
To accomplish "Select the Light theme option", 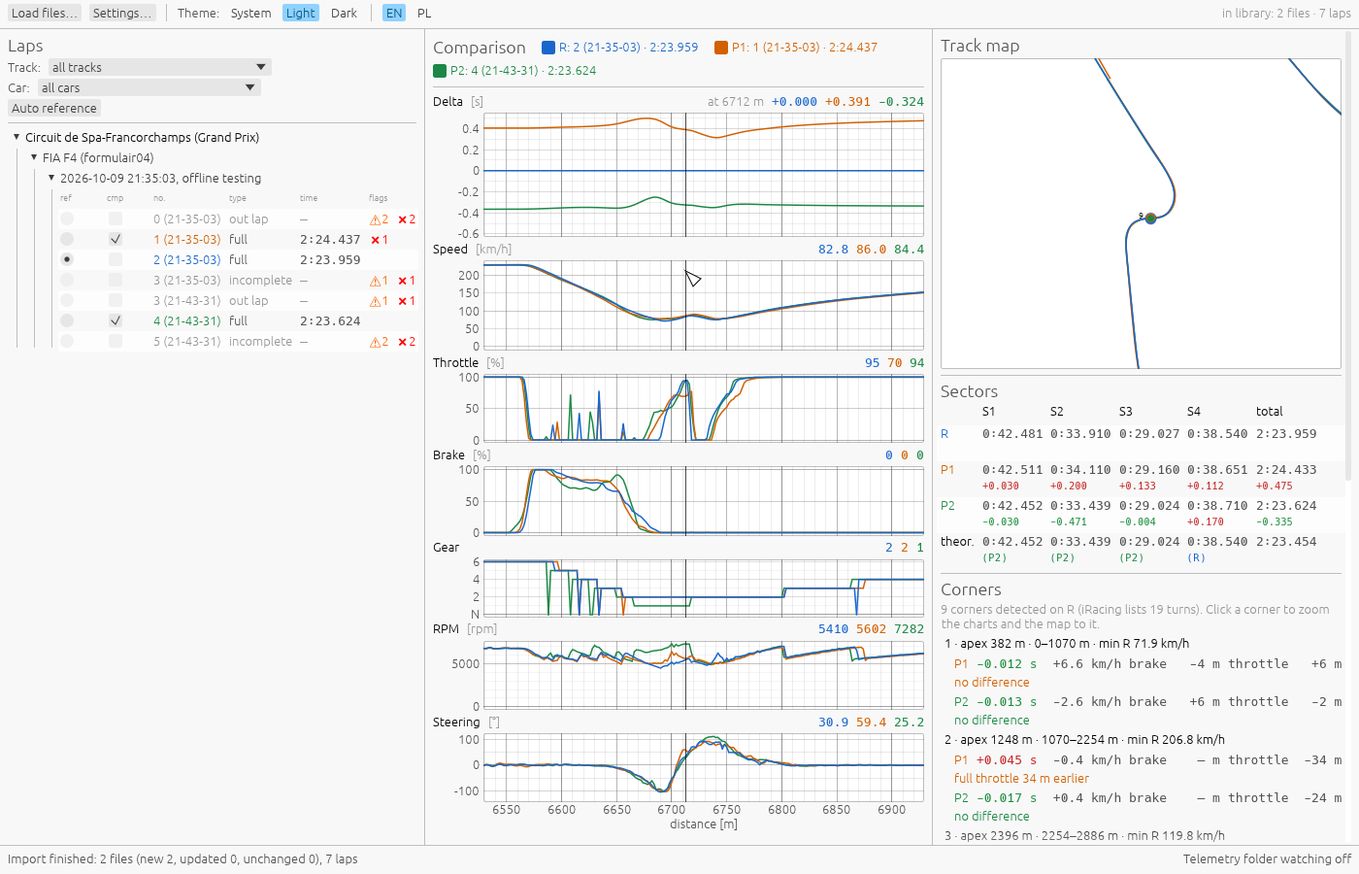I will pos(300,13).
